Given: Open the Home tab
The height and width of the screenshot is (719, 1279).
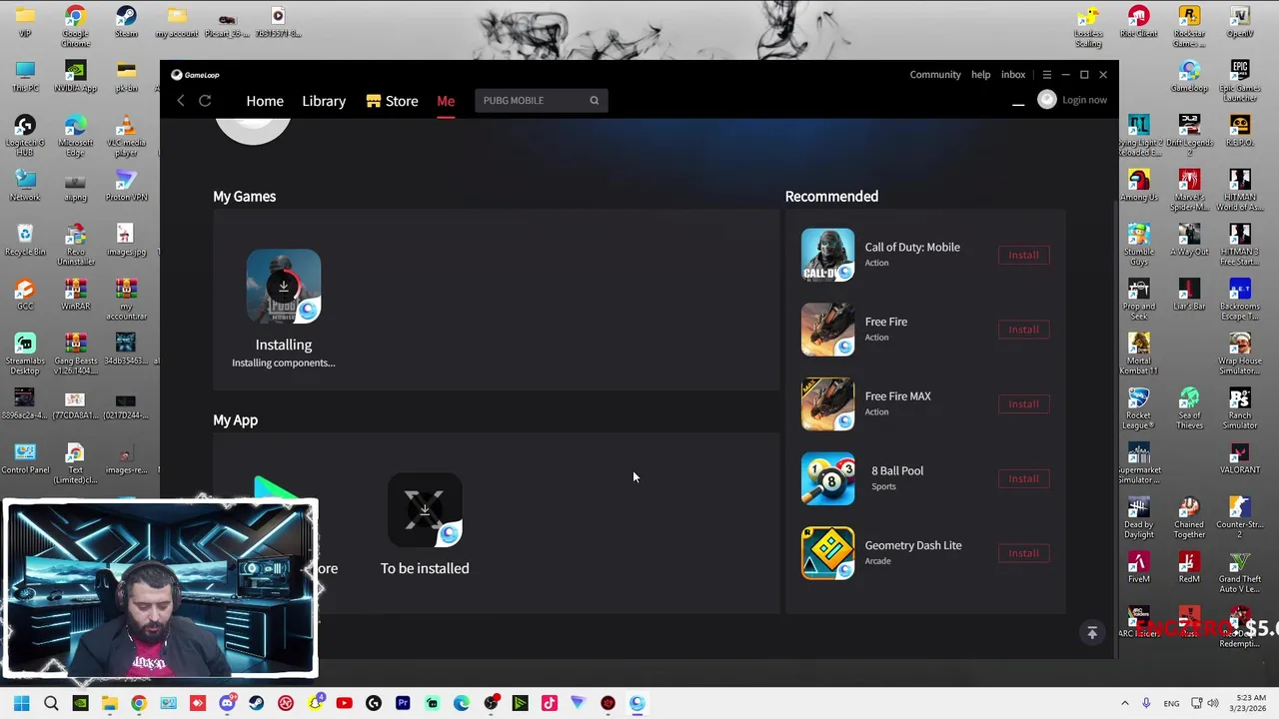Looking at the screenshot, I should click(265, 101).
